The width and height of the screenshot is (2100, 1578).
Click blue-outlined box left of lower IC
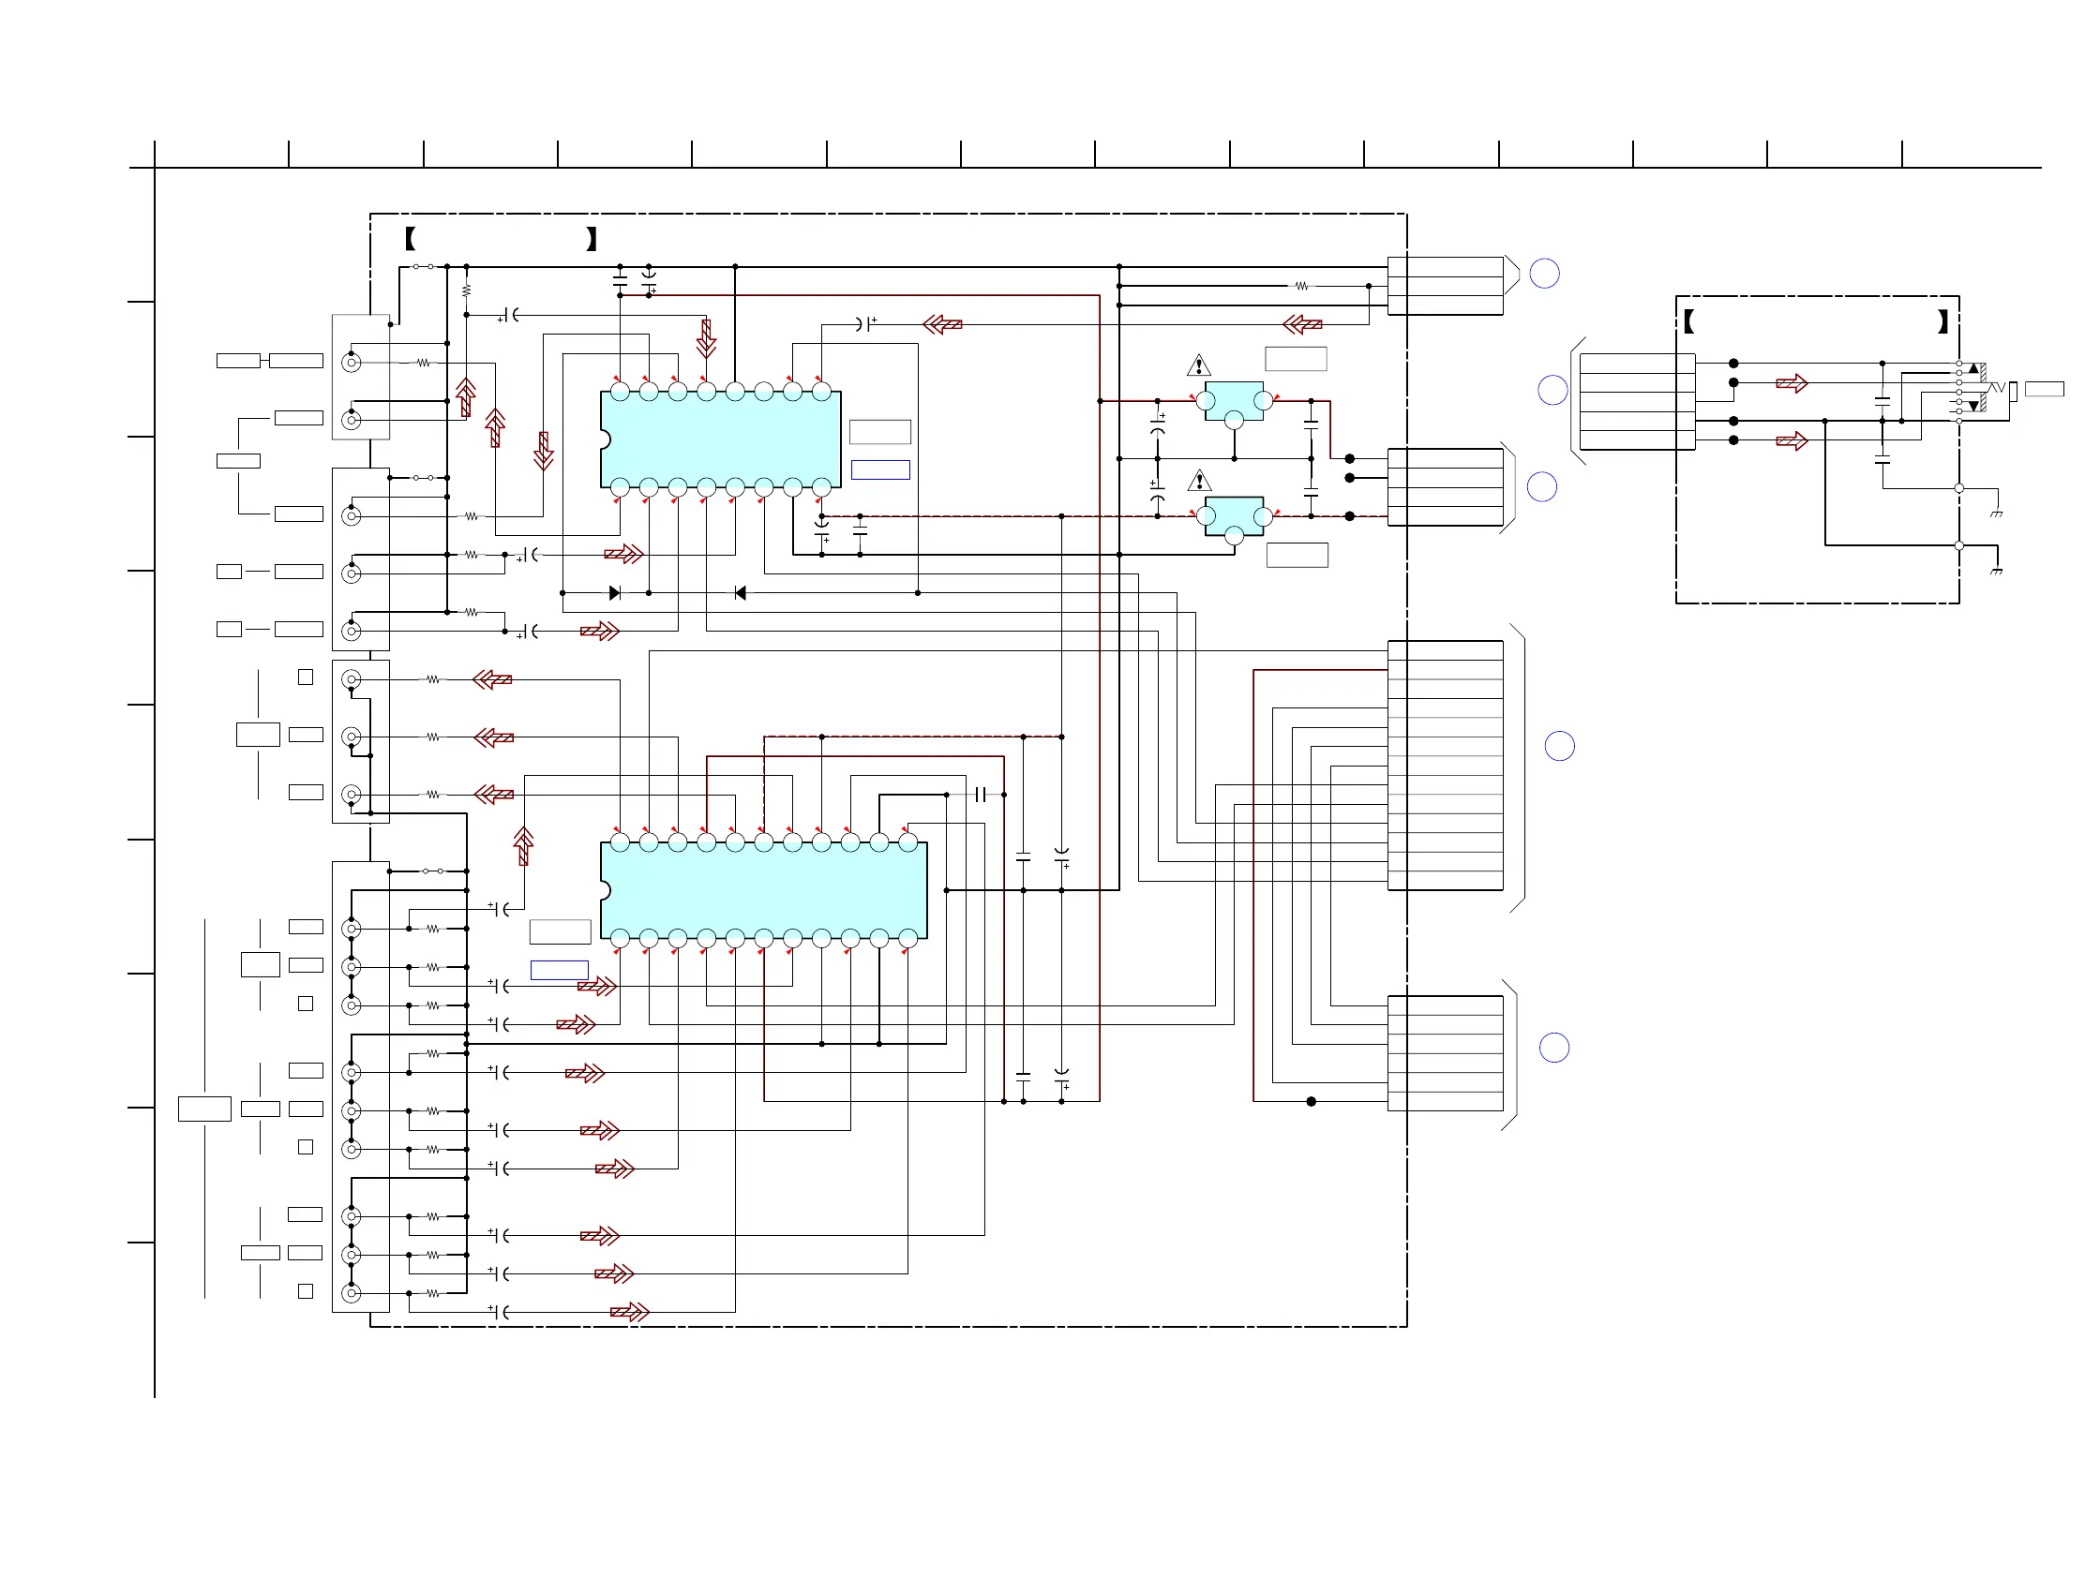[x=559, y=970]
